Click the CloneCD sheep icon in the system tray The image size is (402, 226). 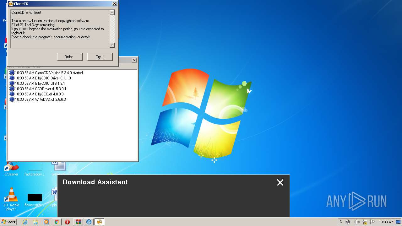point(348,222)
